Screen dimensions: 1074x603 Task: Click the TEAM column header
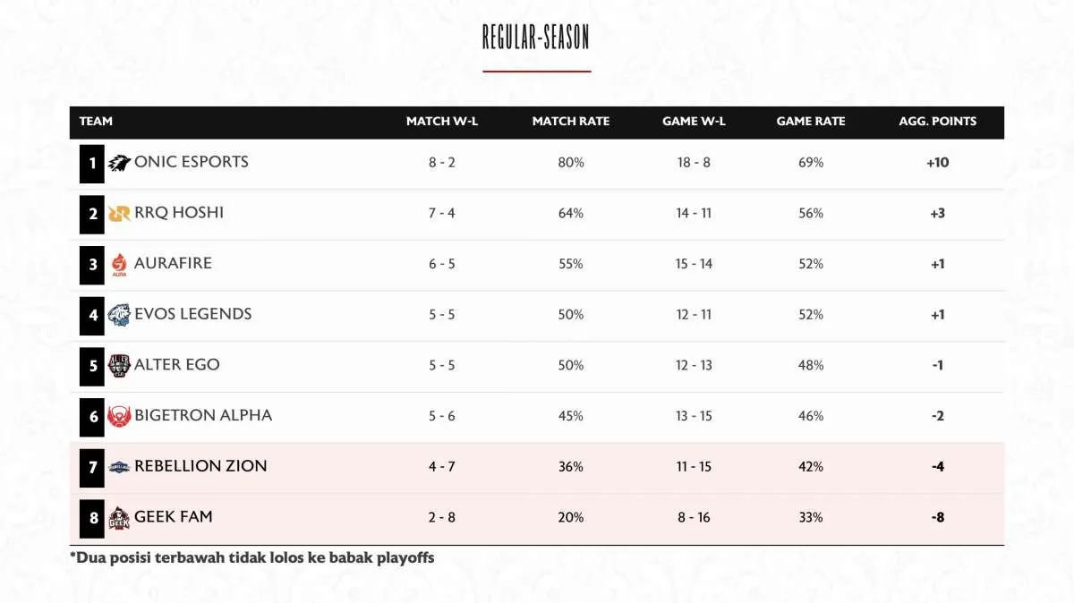(x=96, y=122)
